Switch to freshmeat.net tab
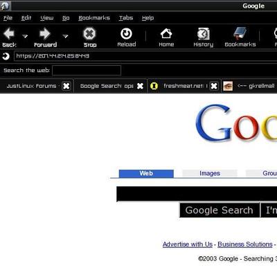This screenshot has width=277, height=277. click(186, 86)
